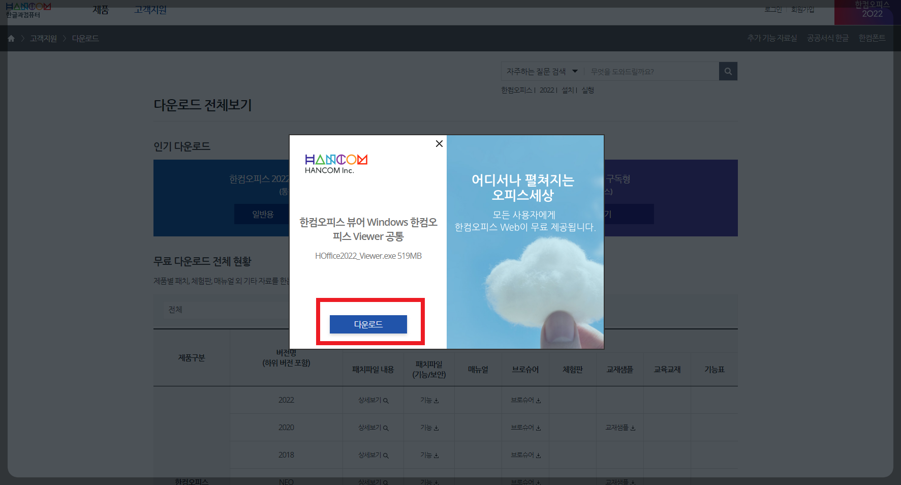Screen dimensions: 901x485
Task: Click the 교육교재 column header
Action: pos(667,370)
